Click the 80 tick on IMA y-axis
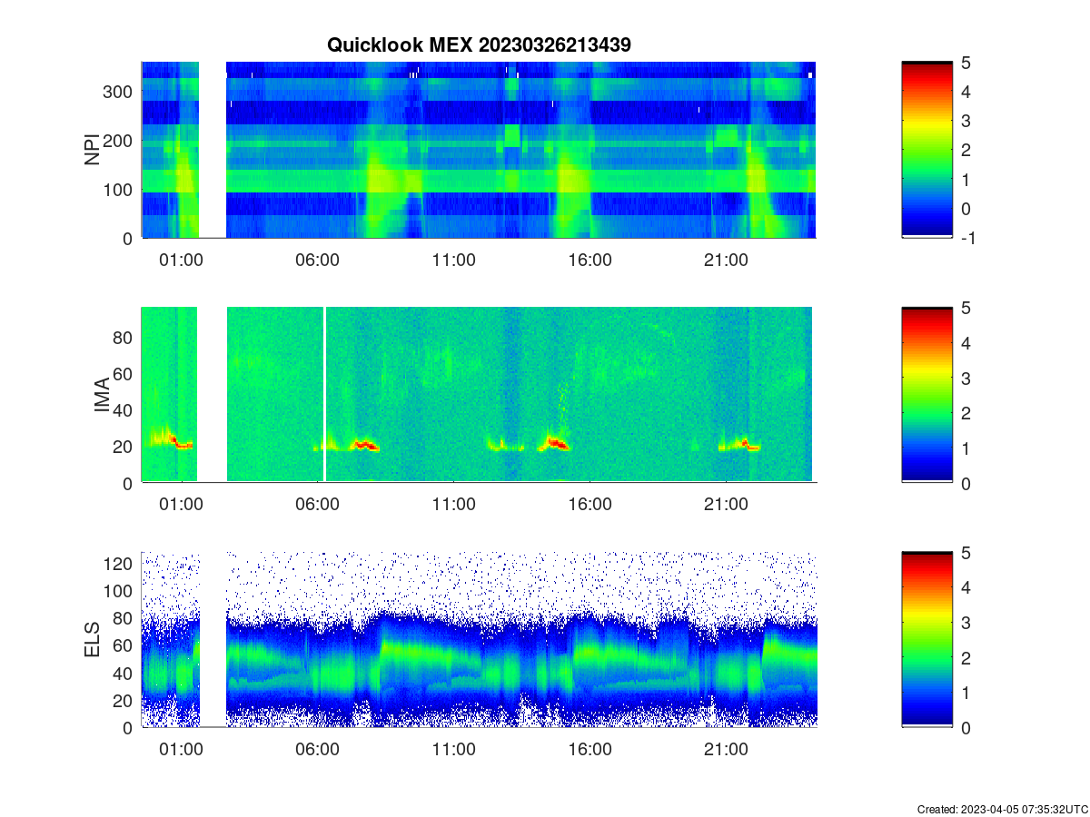 point(124,337)
